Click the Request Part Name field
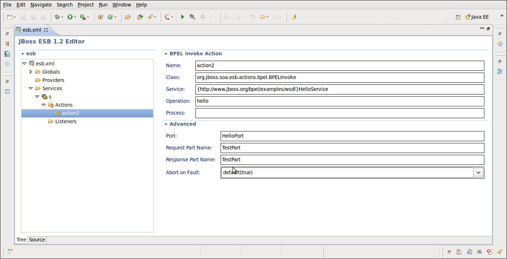This screenshot has height=259, width=507. [352, 148]
